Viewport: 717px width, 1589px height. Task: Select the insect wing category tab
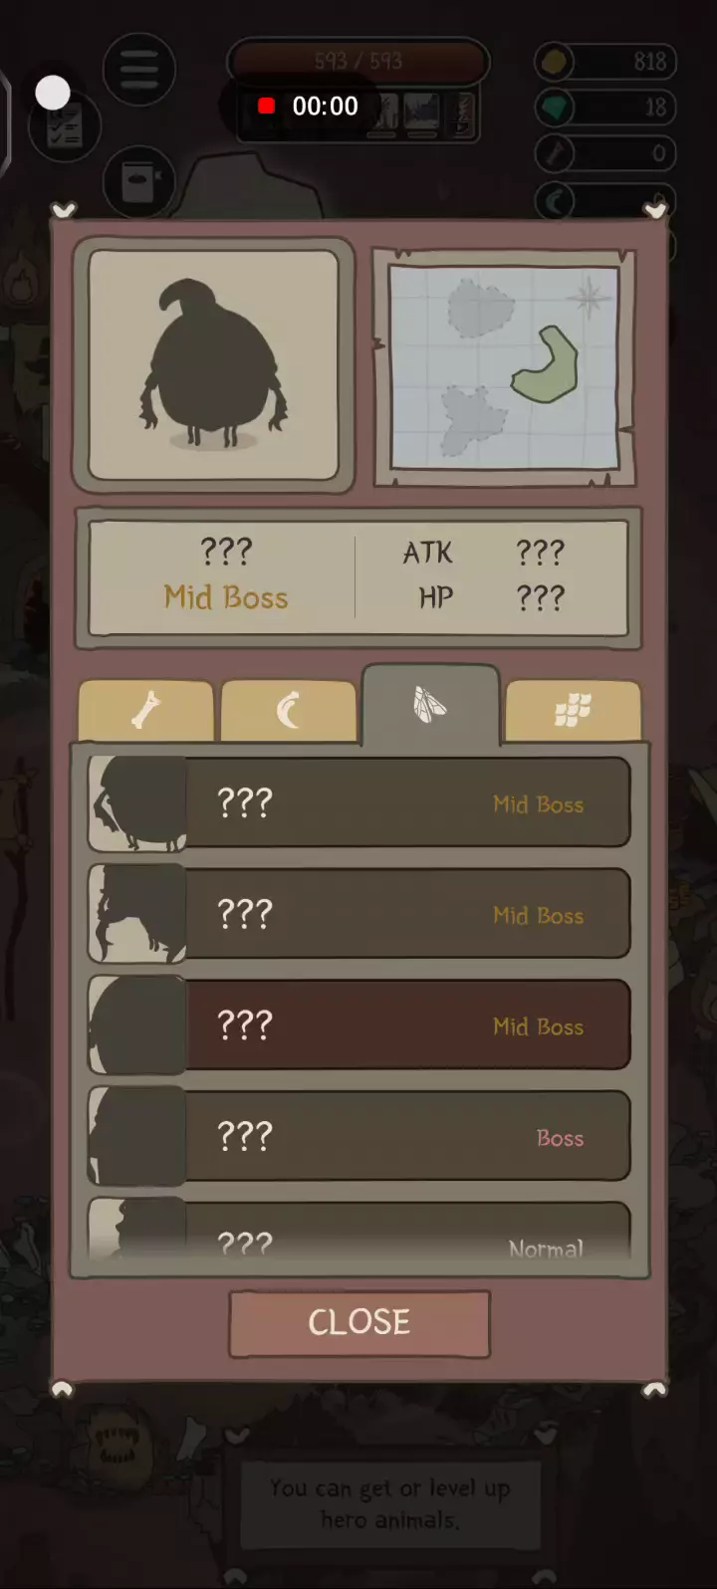click(430, 705)
